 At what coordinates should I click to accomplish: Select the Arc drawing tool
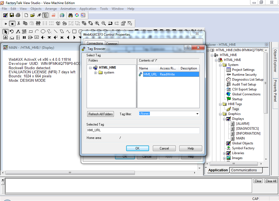37,32
